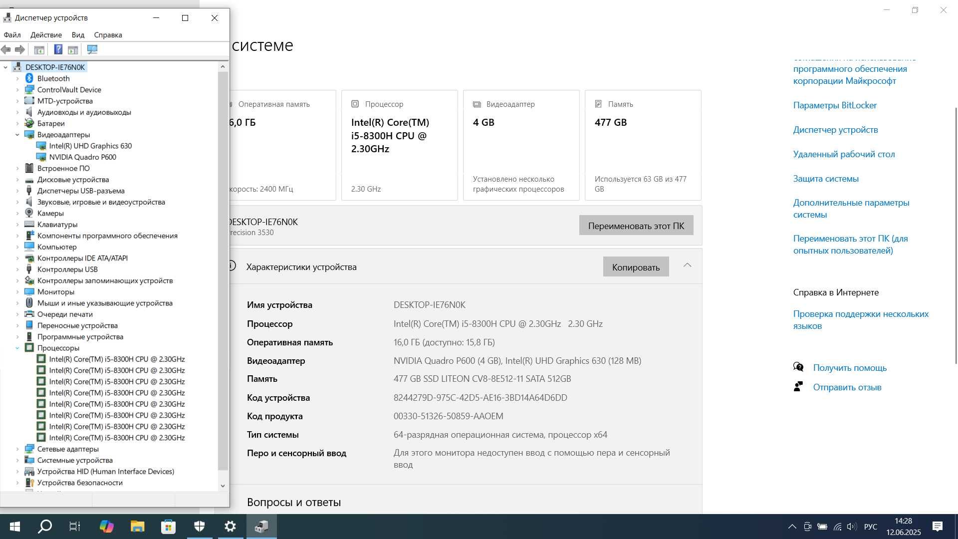Open Copilot from taskbar
This screenshot has width=958, height=539.
coord(106,527)
